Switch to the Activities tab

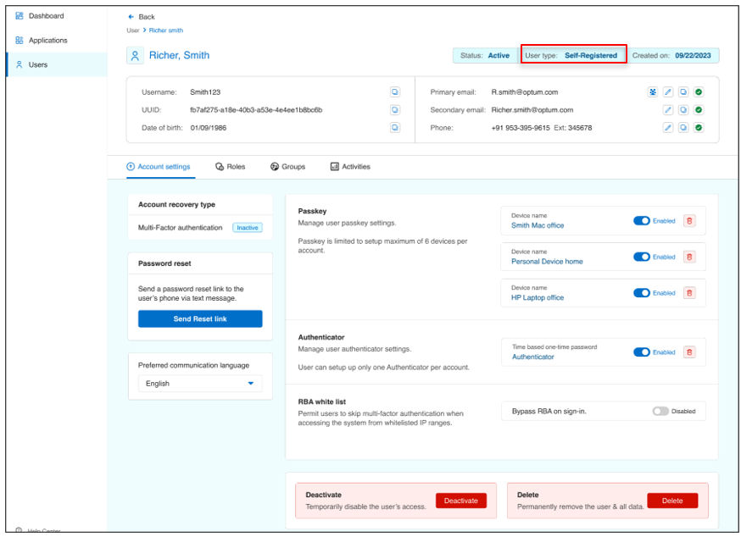pyautogui.click(x=350, y=167)
